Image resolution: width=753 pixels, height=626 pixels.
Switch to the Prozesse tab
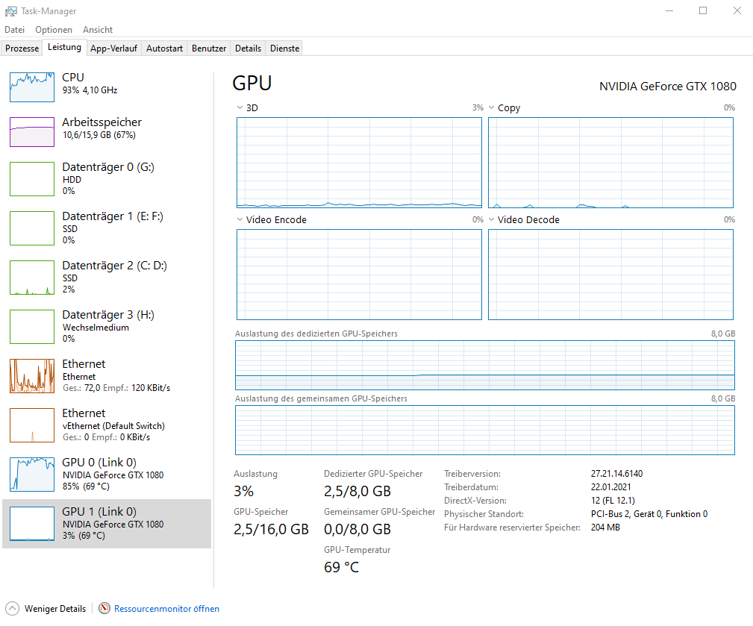pyautogui.click(x=22, y=48)
